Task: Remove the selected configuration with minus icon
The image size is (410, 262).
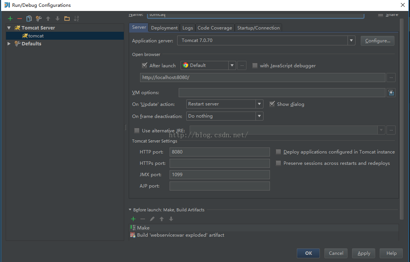Action: (x=20, y=19)
